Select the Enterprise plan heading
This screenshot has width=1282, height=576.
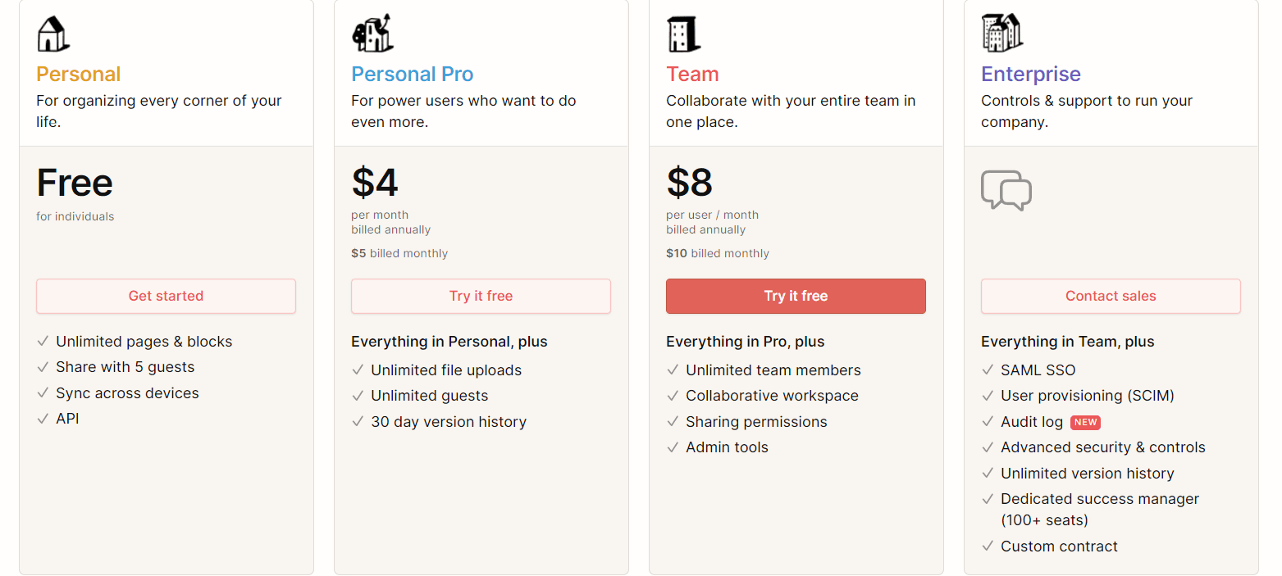click(1030, 74)
